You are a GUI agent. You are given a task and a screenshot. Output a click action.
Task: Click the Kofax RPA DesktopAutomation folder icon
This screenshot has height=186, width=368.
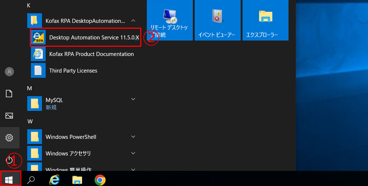(x=35, y=21)
